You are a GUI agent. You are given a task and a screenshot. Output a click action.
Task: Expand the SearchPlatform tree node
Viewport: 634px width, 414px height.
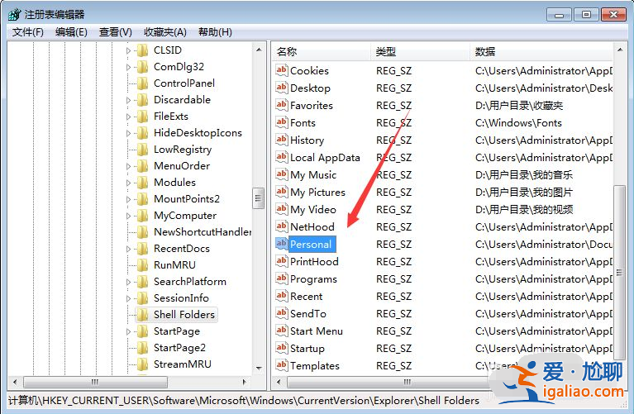[x=129, y=282]
